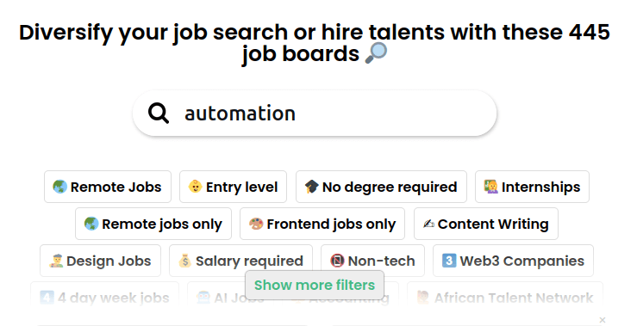Click the automation search input field
Screen dimensions: 637x326
[315, 114]
